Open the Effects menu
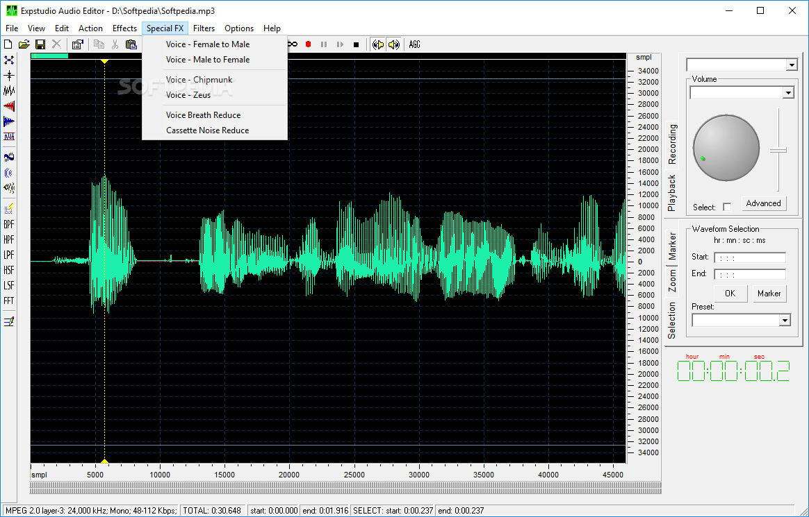 click(125, 28)
